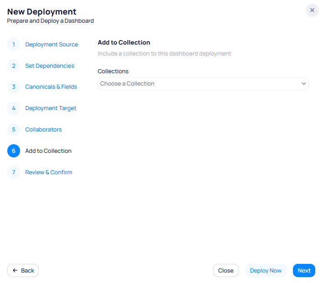Click the Close button at bottom

click(x=226, y=271)
